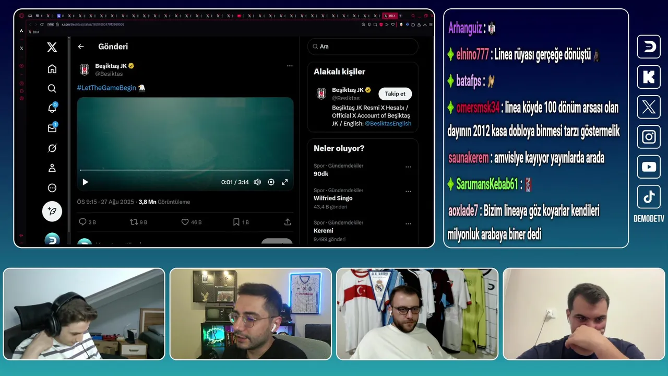Open Notifications bell icon
The height and width of the screenshot is (376, 668).
tap(52, 109)
